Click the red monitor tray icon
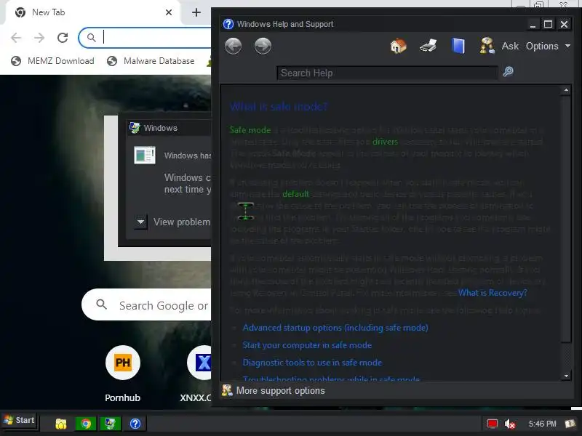Screen dimensions: 582x436 coord(493,424)
